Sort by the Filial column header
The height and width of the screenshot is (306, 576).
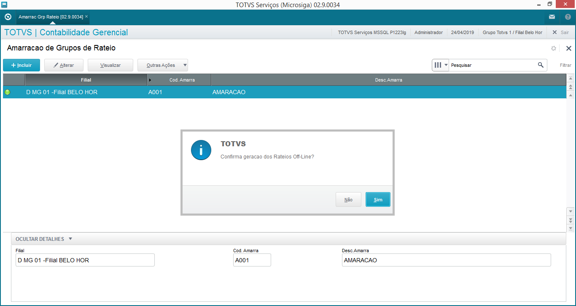point(86,80)
